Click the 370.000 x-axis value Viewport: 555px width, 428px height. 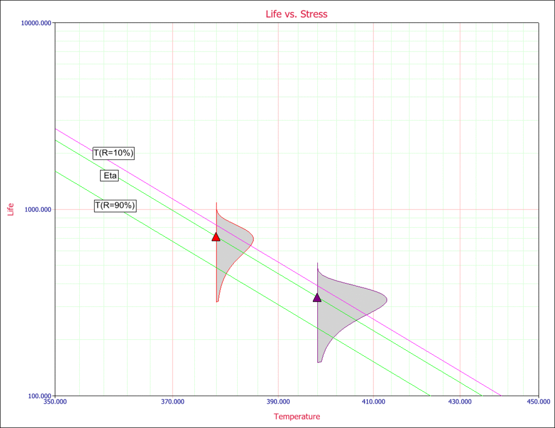pyautogui.click(x=173, y=401)
